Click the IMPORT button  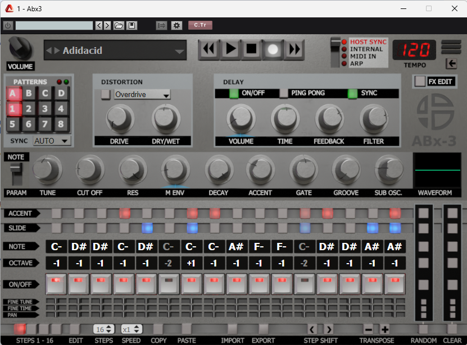232,329
